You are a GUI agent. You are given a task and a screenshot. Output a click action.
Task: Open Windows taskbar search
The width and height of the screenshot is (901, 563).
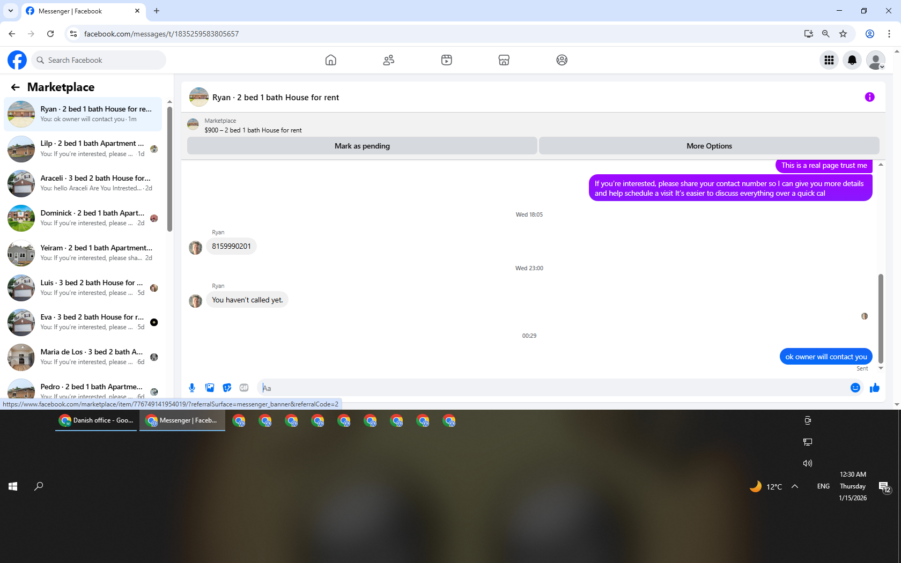39,486
